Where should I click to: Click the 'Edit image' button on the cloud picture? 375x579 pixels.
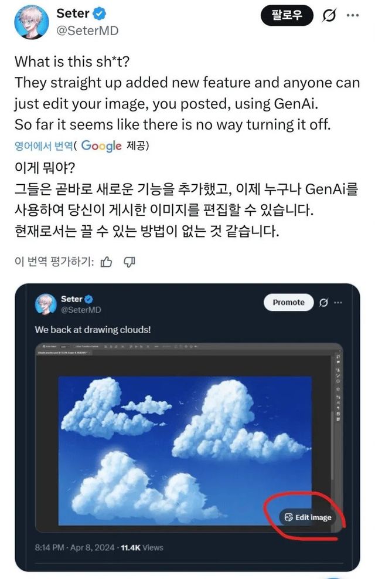pyautogui.click(x=308, y=517)
